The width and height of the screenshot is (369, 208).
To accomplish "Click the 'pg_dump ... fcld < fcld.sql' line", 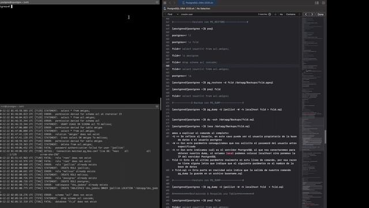I will click(228, 187).
